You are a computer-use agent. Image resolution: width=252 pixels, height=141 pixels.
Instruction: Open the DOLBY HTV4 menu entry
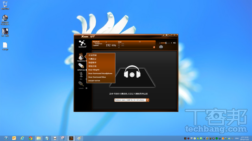(94, 81)
